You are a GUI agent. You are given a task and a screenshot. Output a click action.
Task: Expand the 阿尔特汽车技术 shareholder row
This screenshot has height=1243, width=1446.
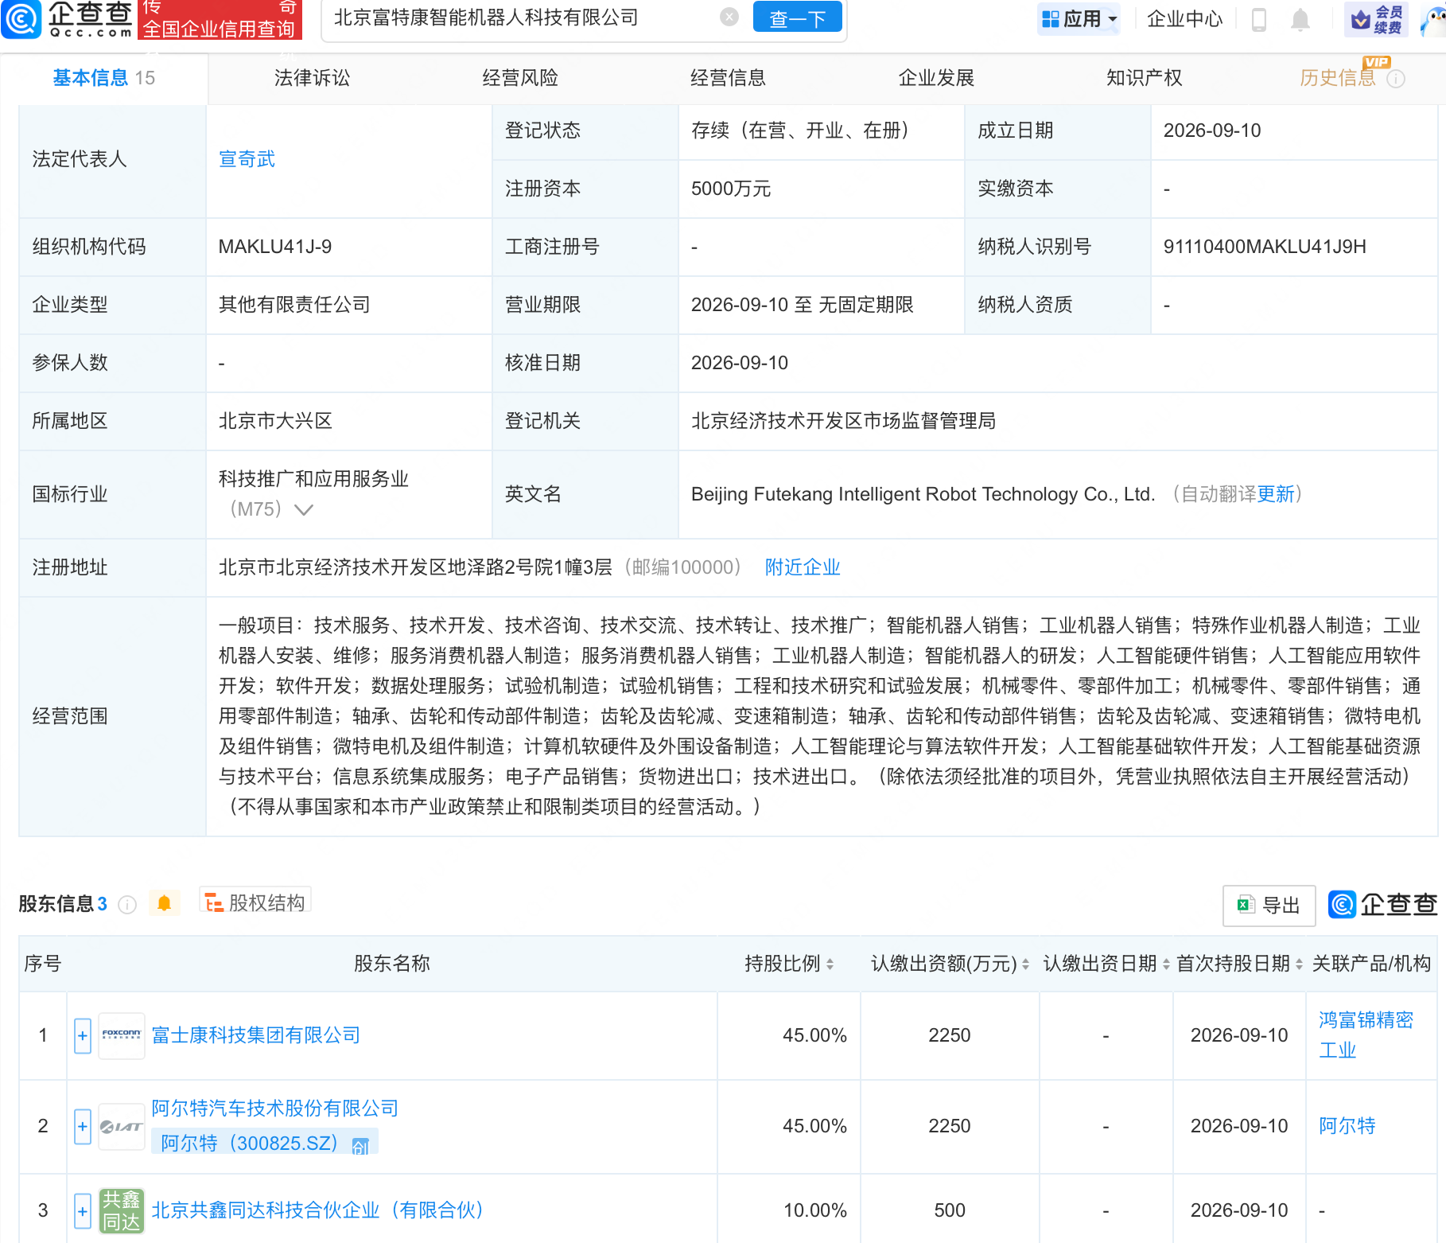83,1126
